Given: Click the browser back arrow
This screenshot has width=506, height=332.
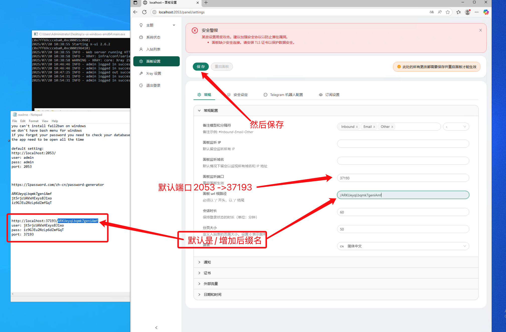Looking at the screenshot, I should 136,12.
